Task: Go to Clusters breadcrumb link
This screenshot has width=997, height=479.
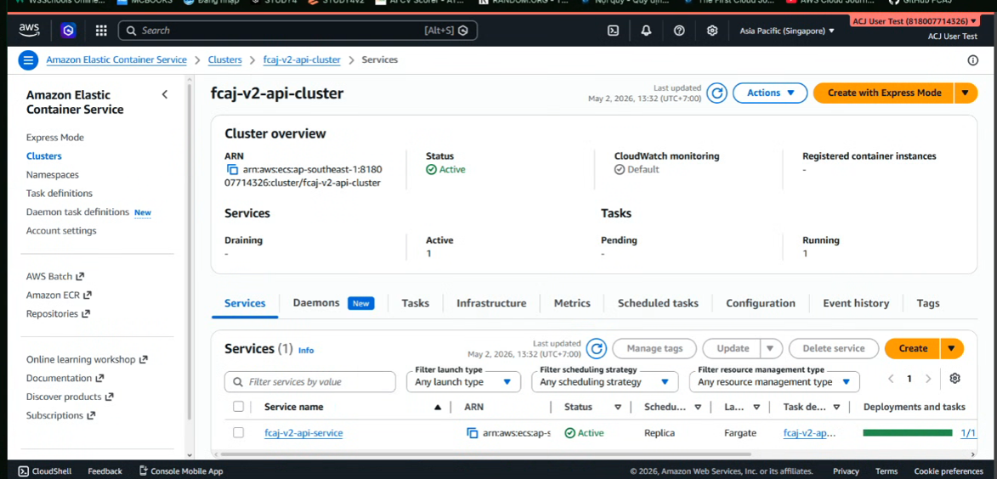Action: [225, 59]
